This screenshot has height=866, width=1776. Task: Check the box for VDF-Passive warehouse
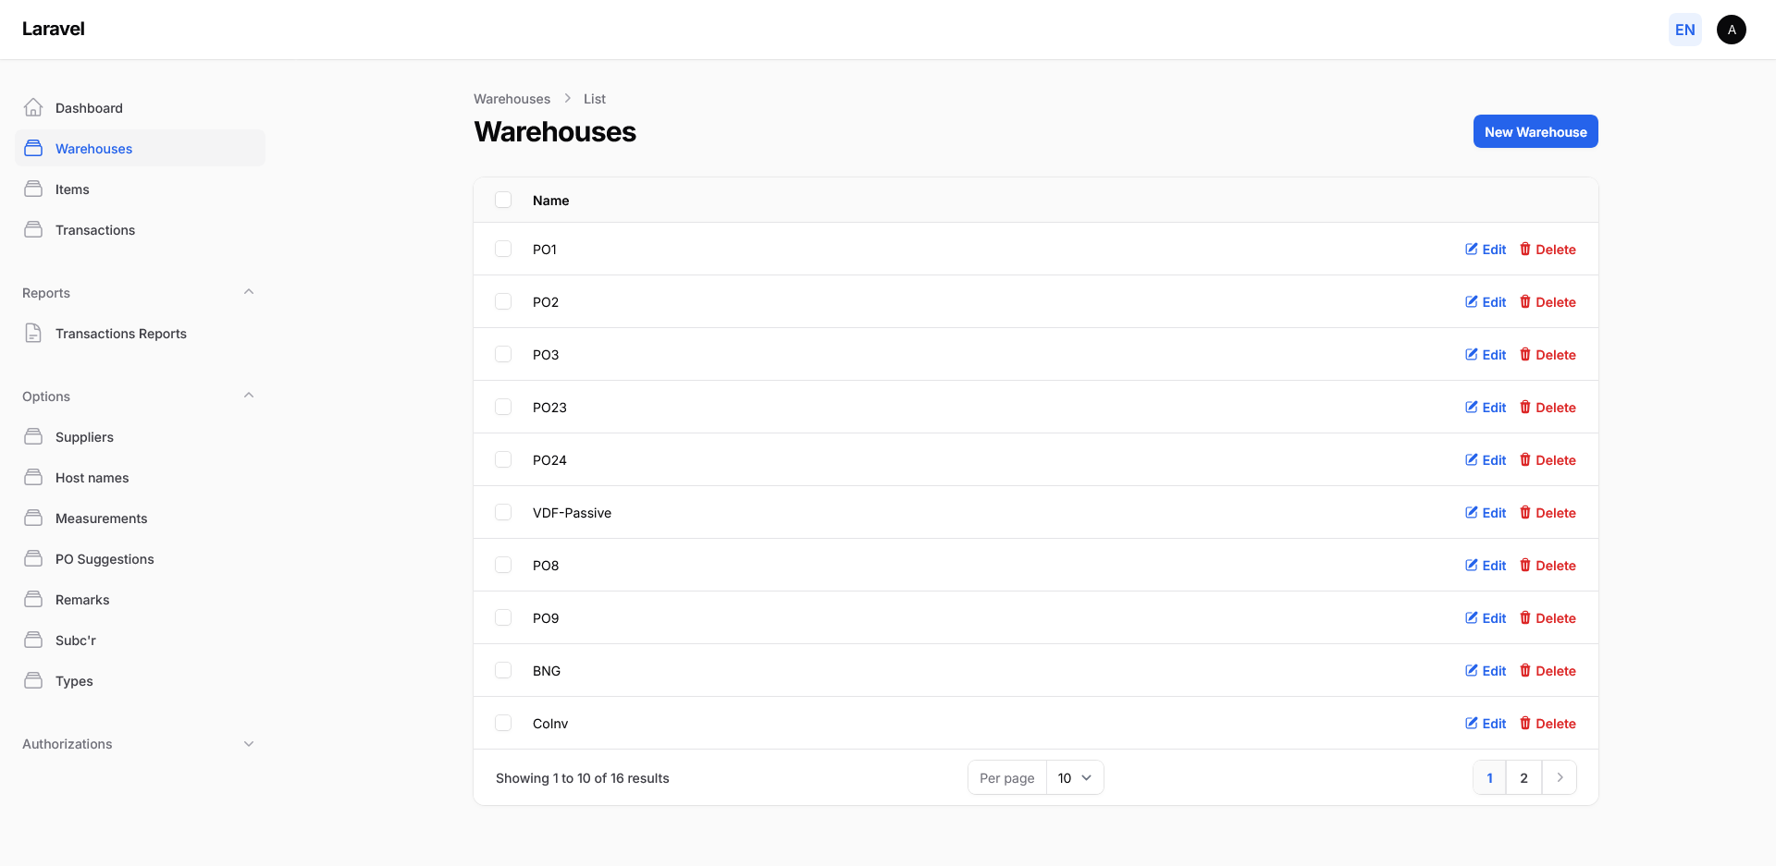(x=503, y=513)
